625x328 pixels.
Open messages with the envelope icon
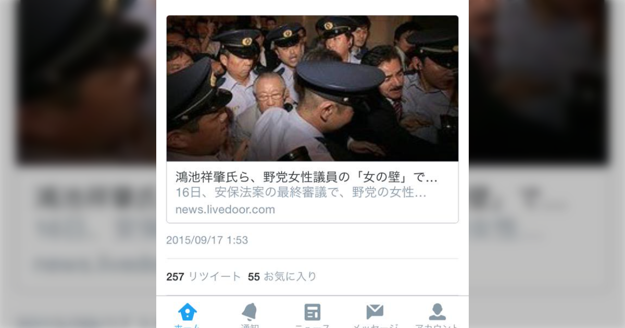tap(375, 312)
